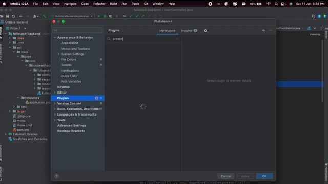Click the Version Control project-level indicator icon
The height and width of the screenshot is (184, 328).
101,103
